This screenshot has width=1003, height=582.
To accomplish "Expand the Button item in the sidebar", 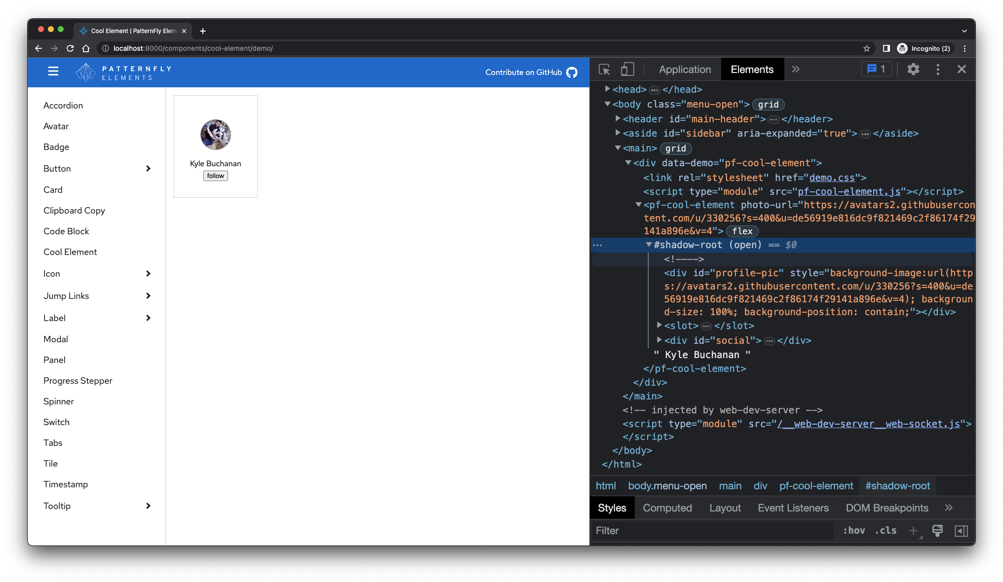I will pyautogui.click(x=148, y=168).
